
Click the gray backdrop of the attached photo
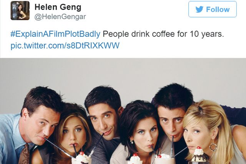[x=123, y=74]
